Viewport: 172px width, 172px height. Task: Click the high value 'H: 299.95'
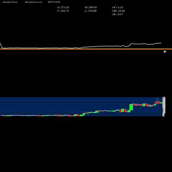(91, 7)
